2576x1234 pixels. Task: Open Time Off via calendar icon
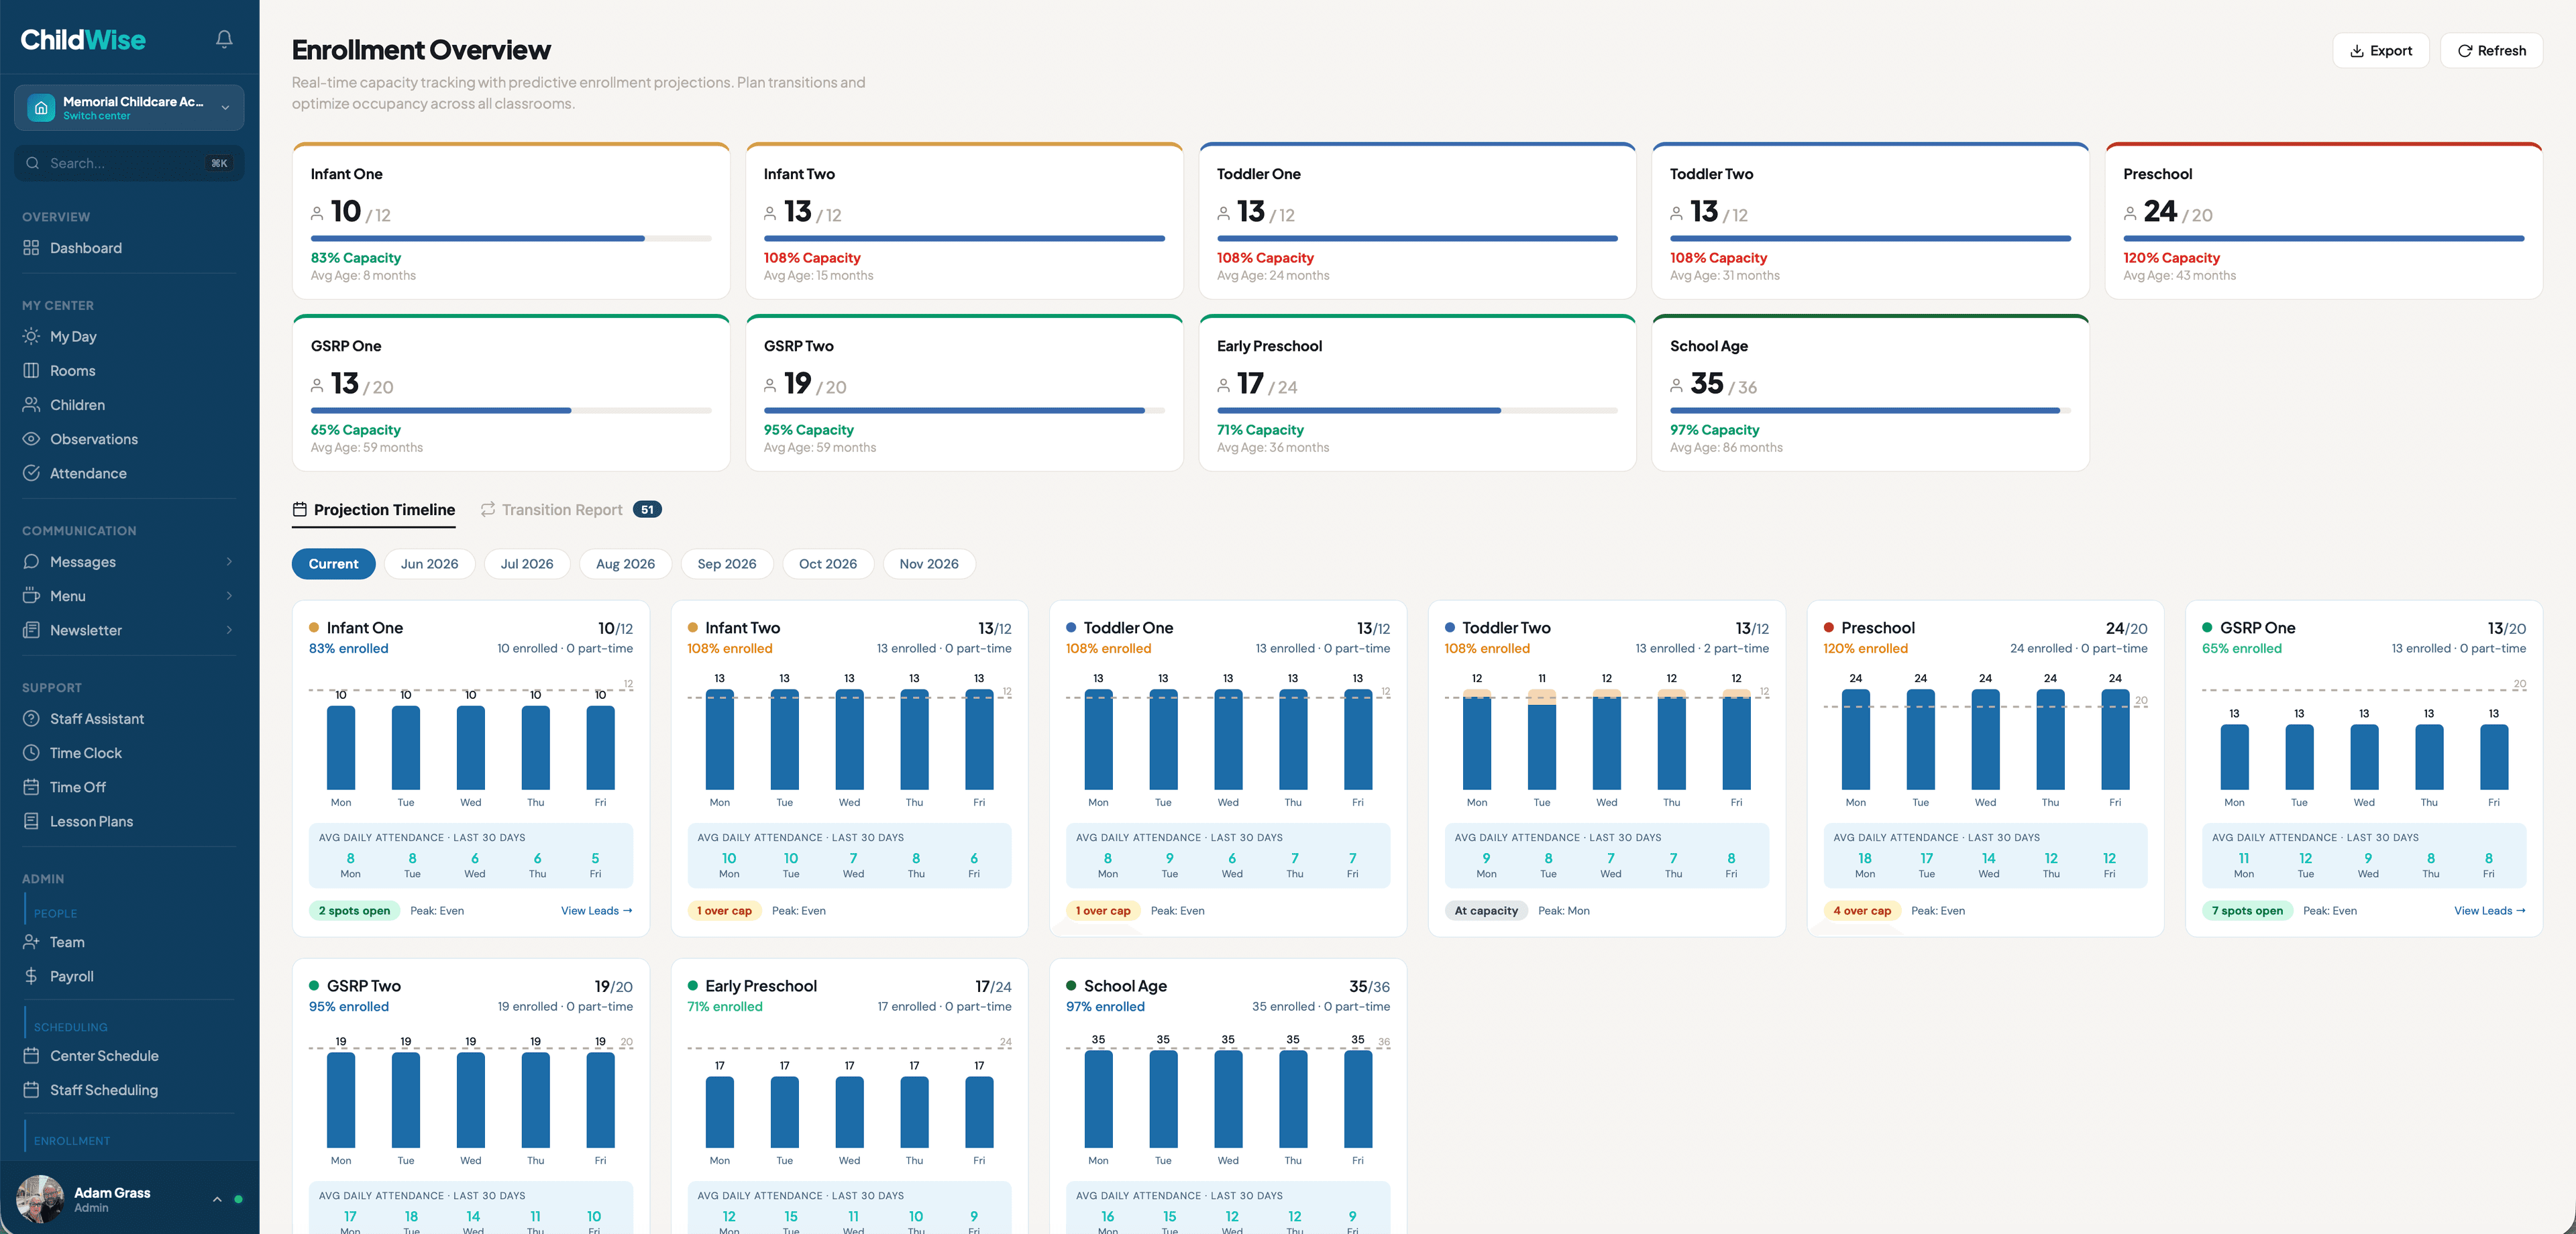[31, 787]
